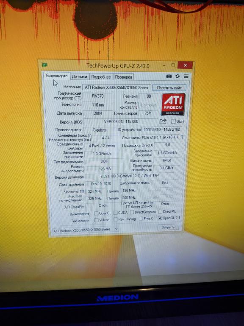Click the DDR memory type field
The width and height of the screenshot is (244, 326).
(104, 161)
